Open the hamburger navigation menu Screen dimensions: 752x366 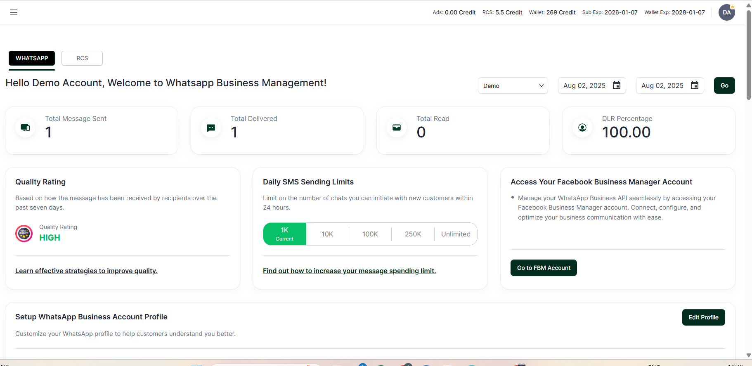pyautogui.click(x=14, y=12)
